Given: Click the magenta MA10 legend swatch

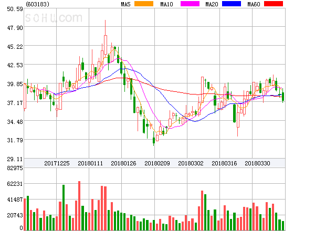Looking at the screenshot, I should point(190,4).
